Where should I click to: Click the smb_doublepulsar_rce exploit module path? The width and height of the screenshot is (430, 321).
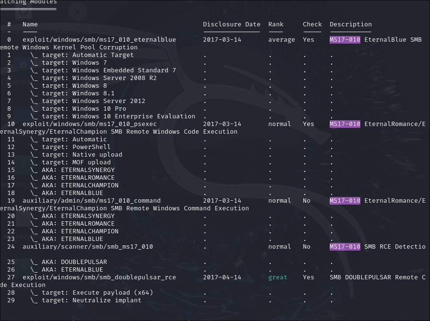pos(99,277)
